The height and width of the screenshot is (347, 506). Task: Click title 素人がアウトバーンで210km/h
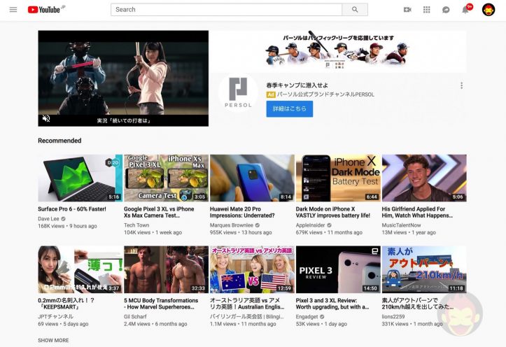click(x=418, y=304)
